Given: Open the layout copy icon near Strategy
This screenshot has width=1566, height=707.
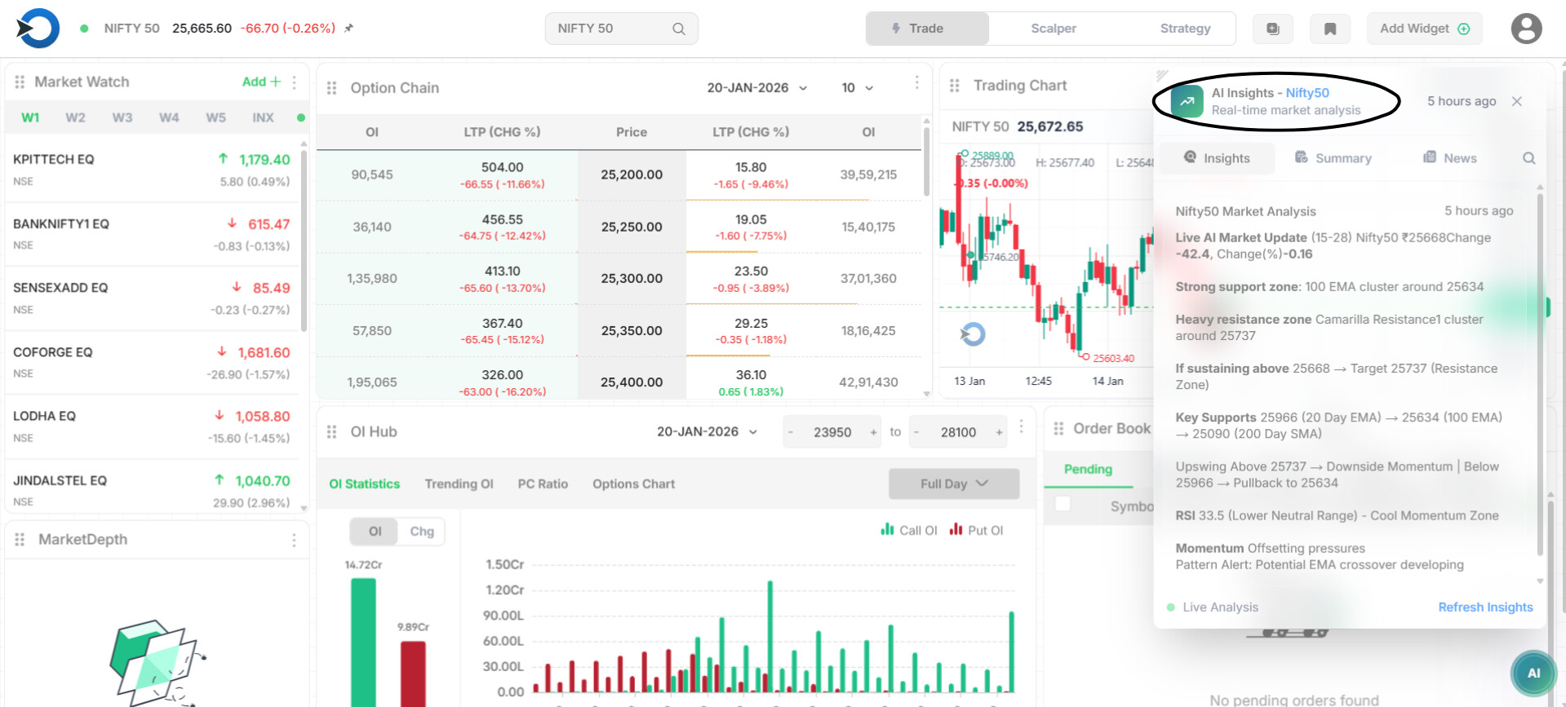Looking at the screenshot, I should 1272,29.
